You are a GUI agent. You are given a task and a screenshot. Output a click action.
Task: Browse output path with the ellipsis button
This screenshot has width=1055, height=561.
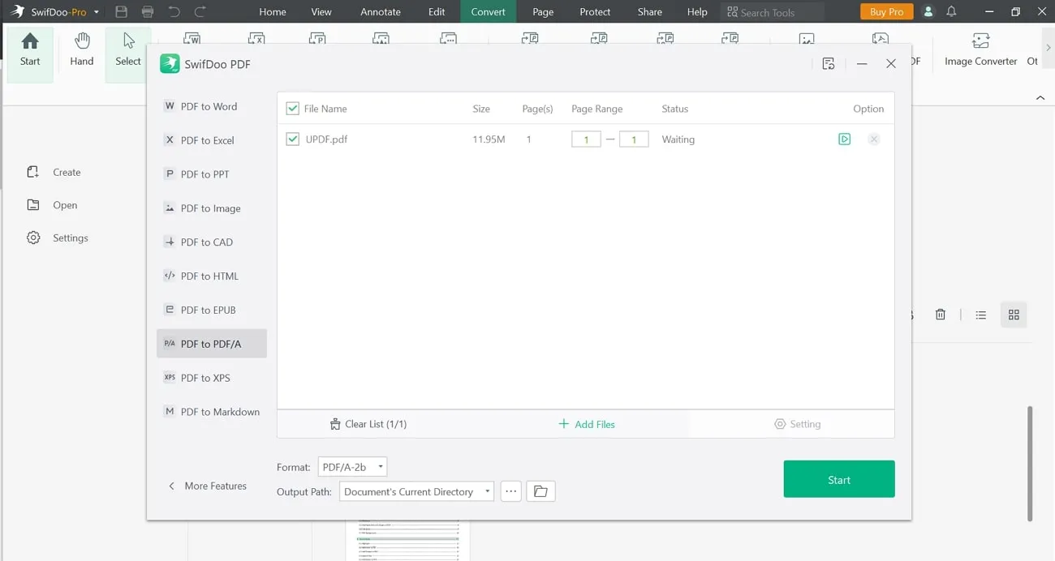click(x=510, y=491)
